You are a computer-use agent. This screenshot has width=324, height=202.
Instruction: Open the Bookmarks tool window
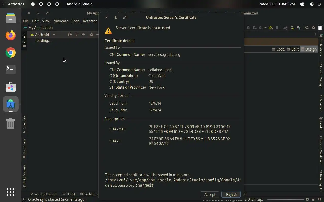pos(24,148)
